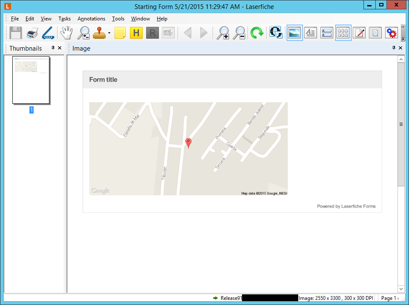Click the Zoom Out magnifier icon

pos(239,33)
